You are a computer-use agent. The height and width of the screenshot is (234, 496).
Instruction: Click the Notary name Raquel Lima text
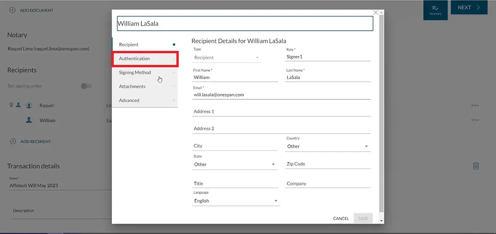48,49
